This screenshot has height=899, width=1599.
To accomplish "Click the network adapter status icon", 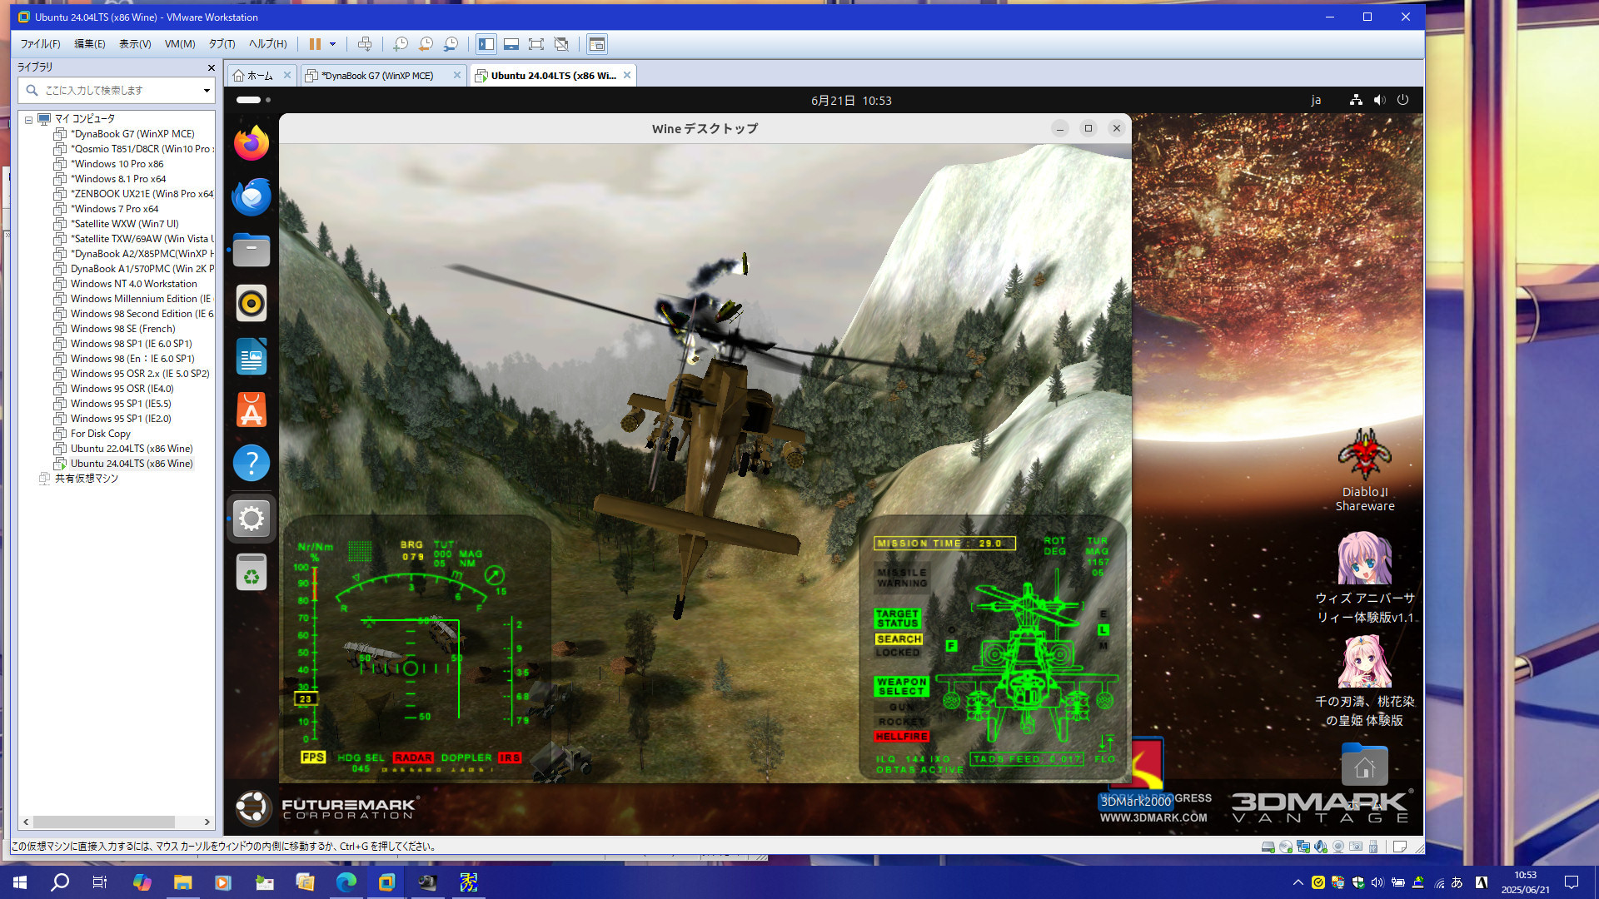I will pos(1303,847).
